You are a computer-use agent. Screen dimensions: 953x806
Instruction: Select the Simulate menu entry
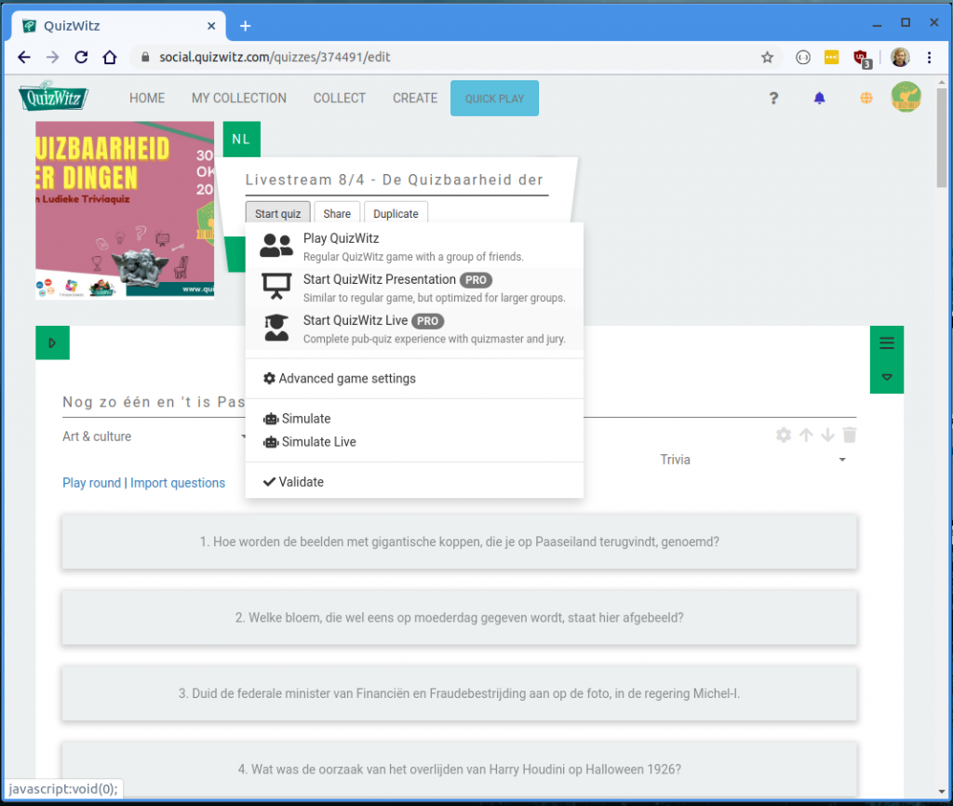coord(414,419)
